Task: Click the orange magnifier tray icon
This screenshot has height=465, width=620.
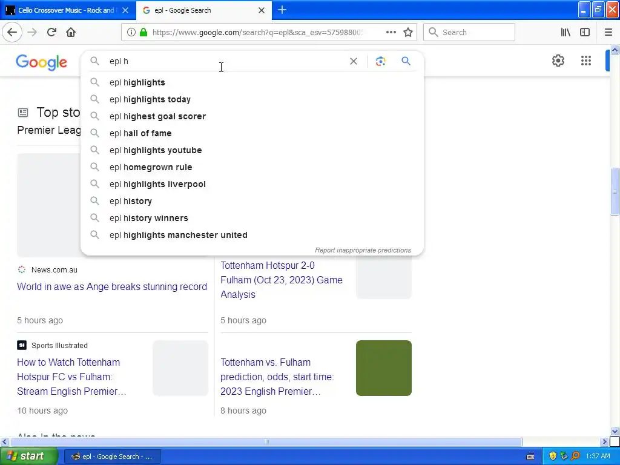Action: click(575, 457)
